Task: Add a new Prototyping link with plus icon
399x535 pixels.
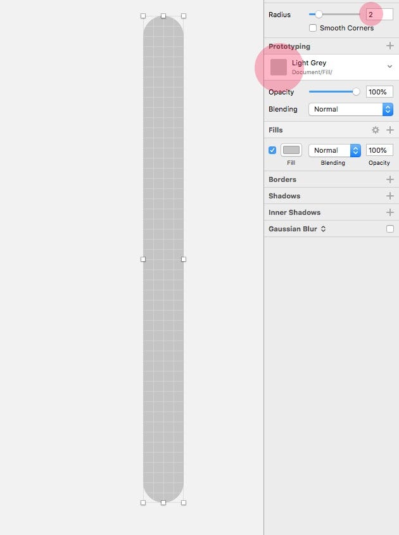Action: pyautogui.click(x=389, y=46)
